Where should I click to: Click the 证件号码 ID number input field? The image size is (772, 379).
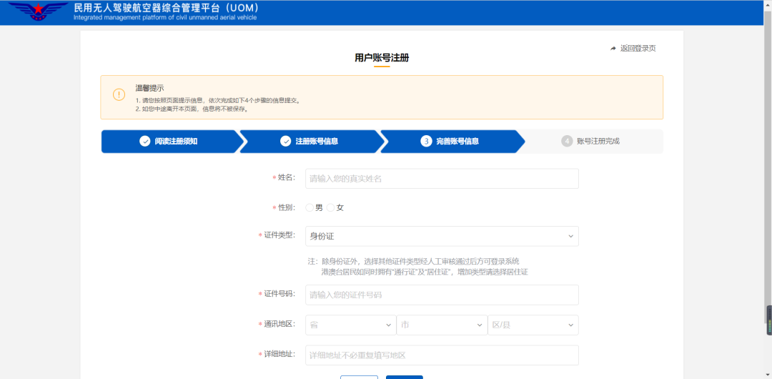(441, 295)
